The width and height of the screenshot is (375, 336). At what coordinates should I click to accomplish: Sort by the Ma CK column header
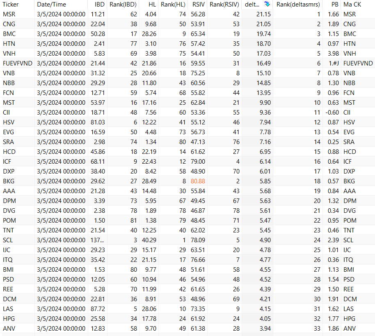tap(352, 4)
